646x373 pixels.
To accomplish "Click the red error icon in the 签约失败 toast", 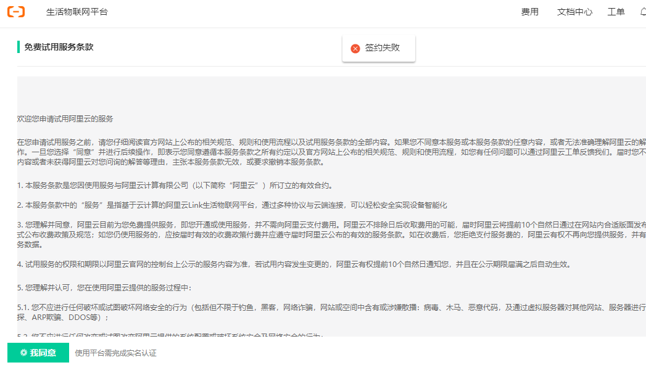I will [355, 49].
